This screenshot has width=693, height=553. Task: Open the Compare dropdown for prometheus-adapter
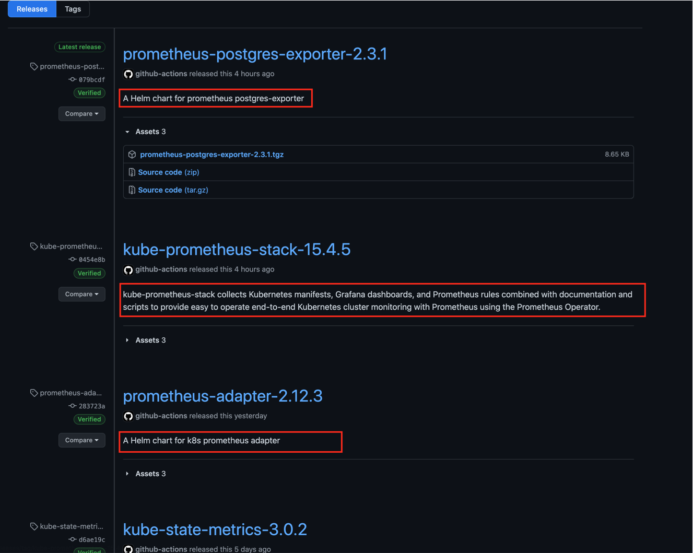[82, 440]
